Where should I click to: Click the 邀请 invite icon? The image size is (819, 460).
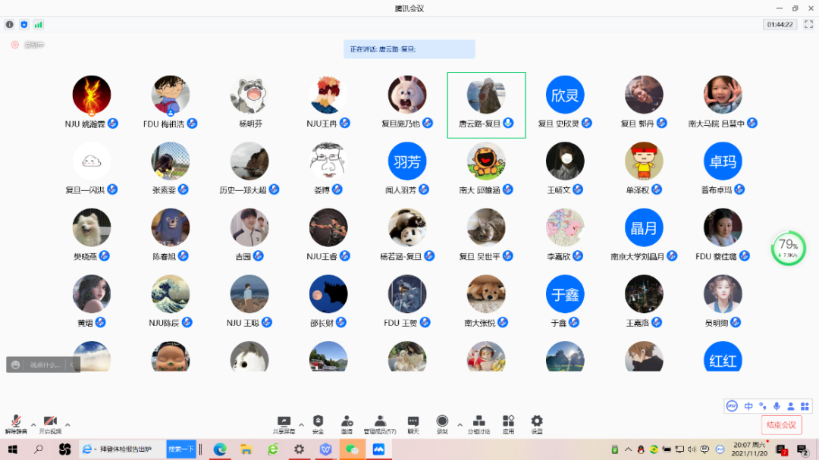tap(347, 424)
